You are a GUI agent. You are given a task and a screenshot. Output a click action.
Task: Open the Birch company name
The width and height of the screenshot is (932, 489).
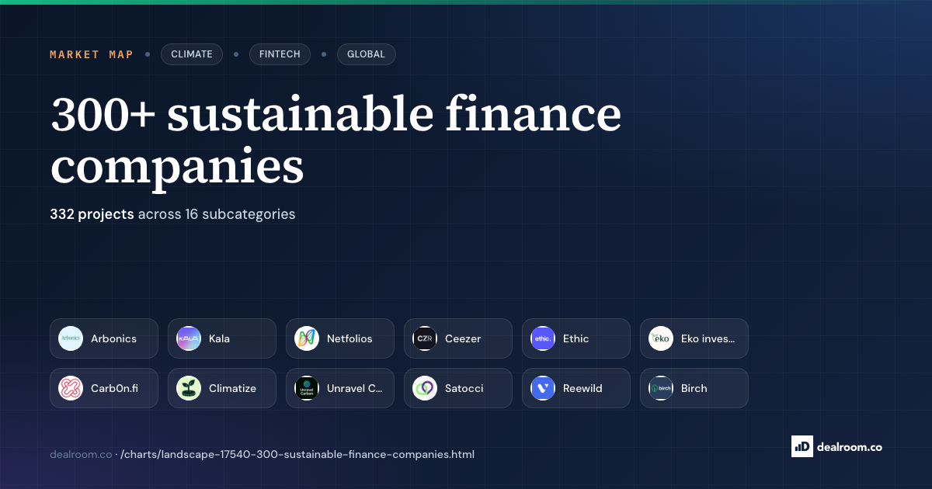coord(694,388)
